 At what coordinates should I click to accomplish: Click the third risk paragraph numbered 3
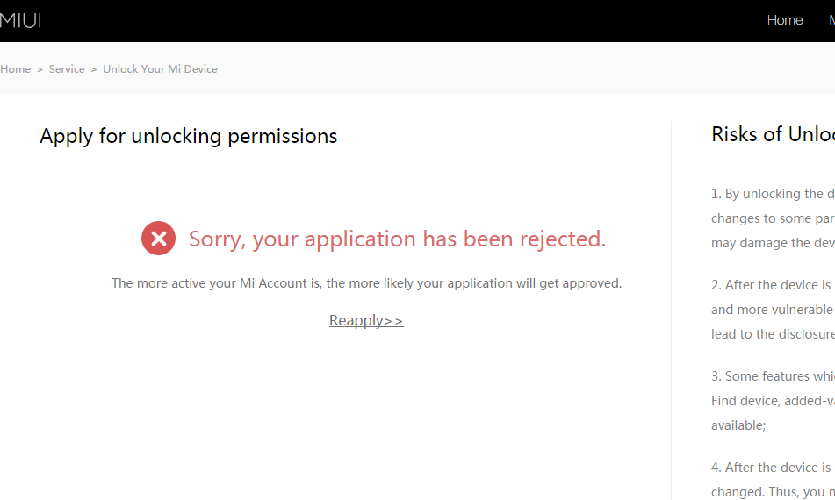pyautogui.click(x=773, y=400)
